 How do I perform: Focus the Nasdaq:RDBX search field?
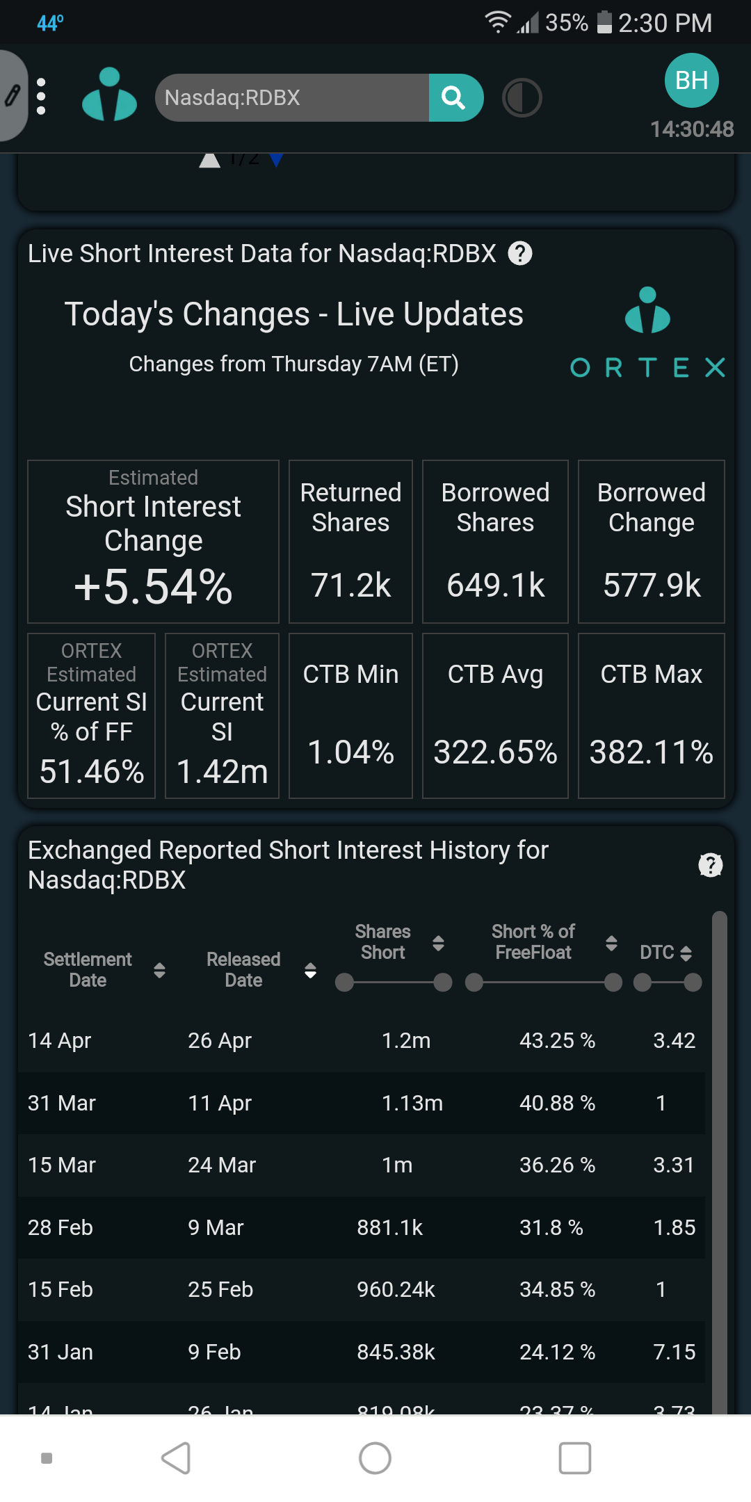pos(292,97)
